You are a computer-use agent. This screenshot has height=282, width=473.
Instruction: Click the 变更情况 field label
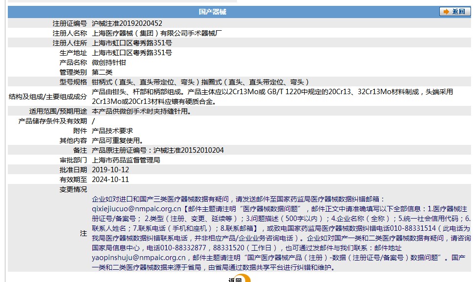73,189
